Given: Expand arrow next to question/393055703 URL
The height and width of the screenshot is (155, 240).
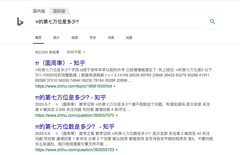Looking at the screenshot, I should pyautogui.click(x=116, y=150).
